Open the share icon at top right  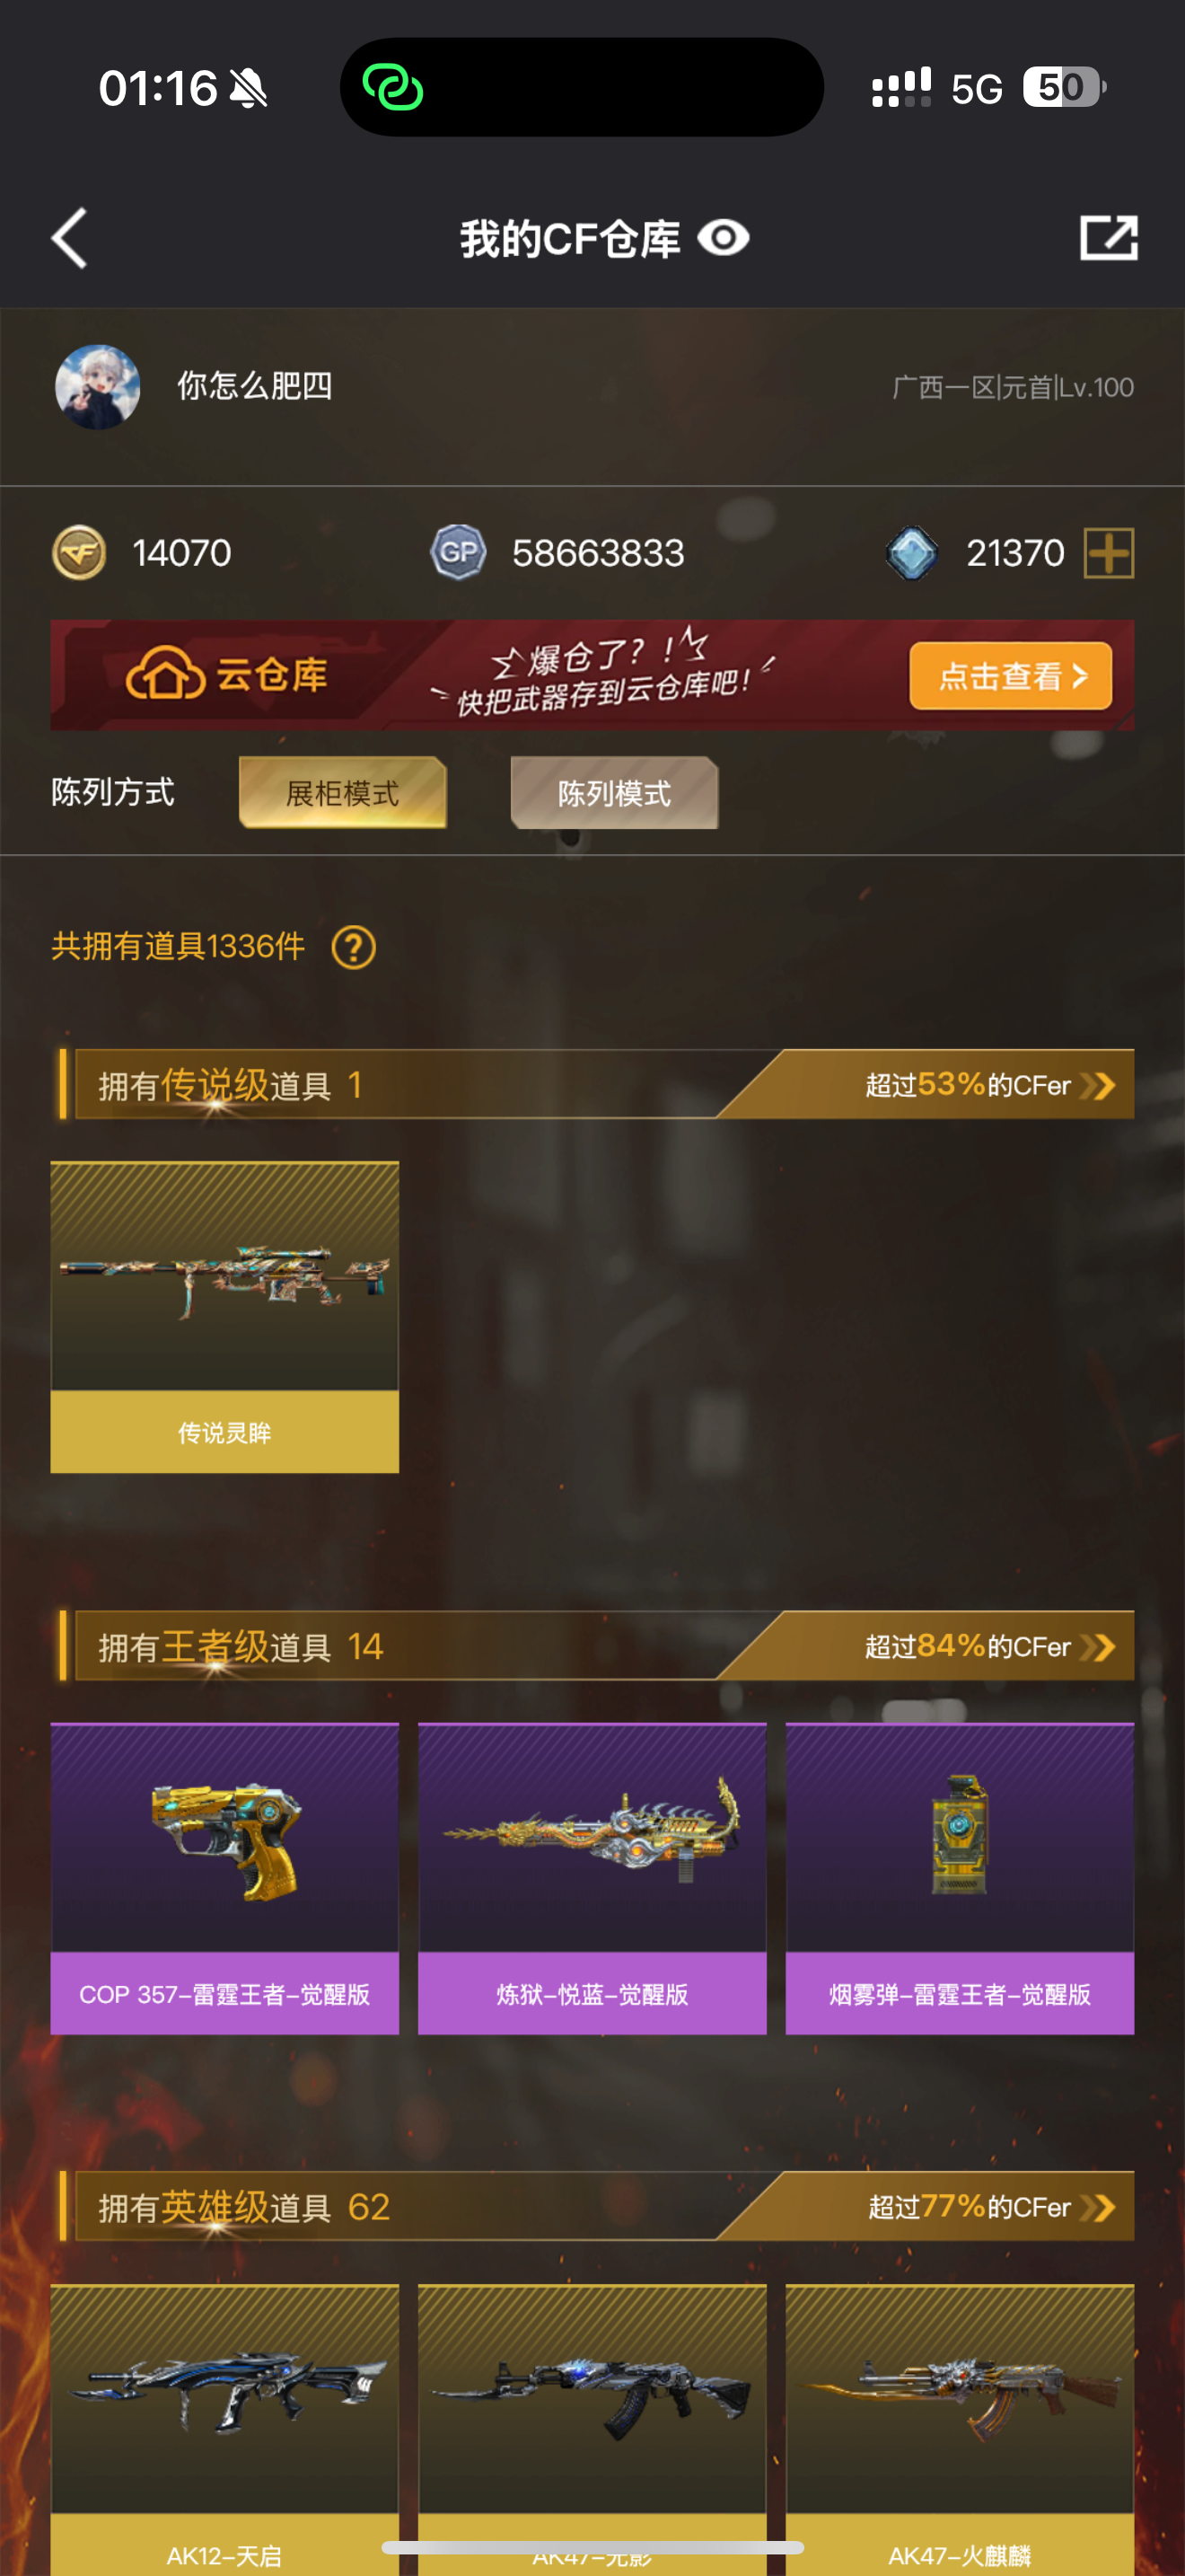[x=1109, y=238]
